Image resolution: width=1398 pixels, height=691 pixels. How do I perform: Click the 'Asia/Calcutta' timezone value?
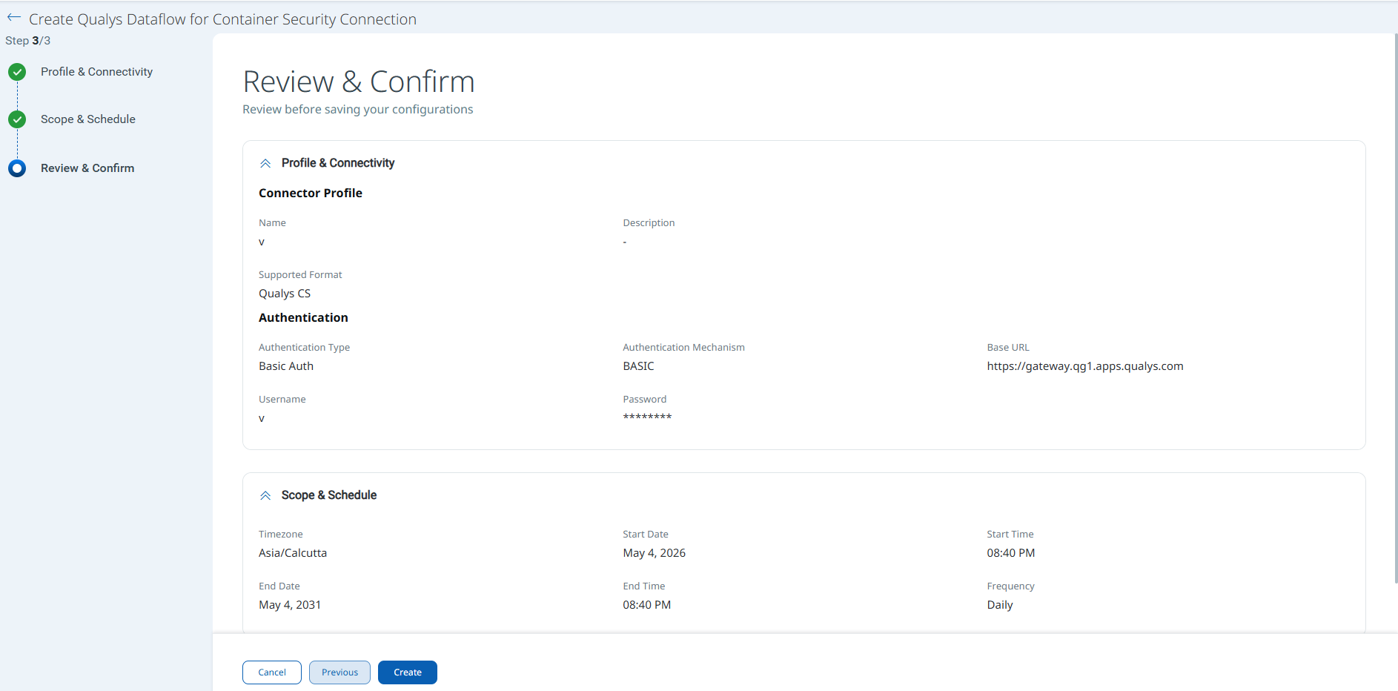pos(293,553)
